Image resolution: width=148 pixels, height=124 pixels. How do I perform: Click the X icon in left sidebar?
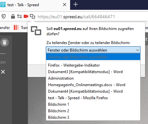3,72
